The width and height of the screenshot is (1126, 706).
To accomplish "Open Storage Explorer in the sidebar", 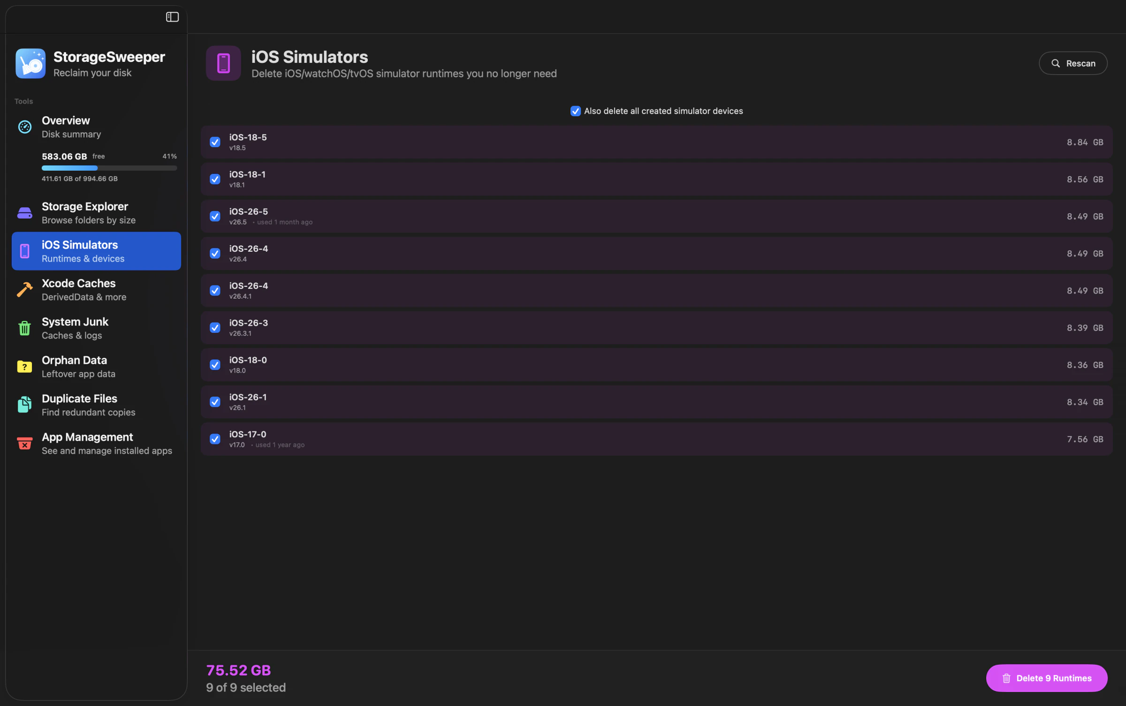I will tap(96, 213).
